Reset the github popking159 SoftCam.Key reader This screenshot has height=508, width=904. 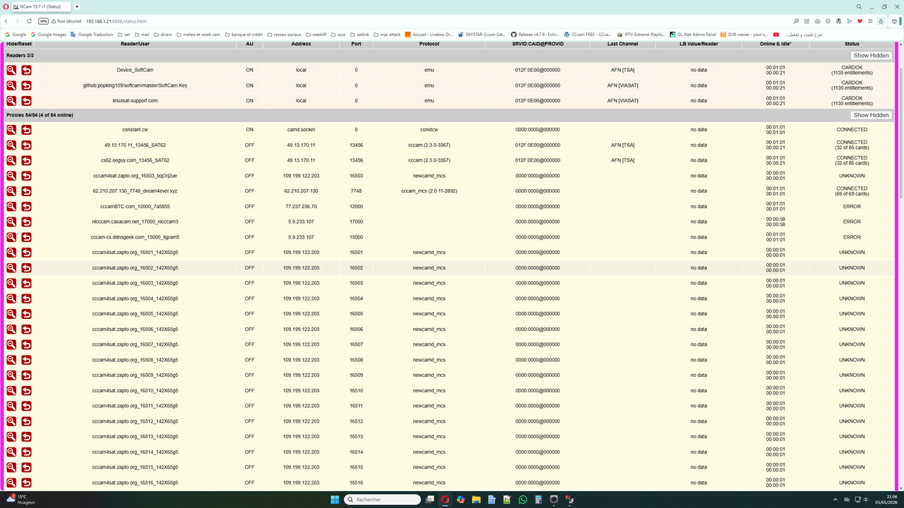coord(26,85)
